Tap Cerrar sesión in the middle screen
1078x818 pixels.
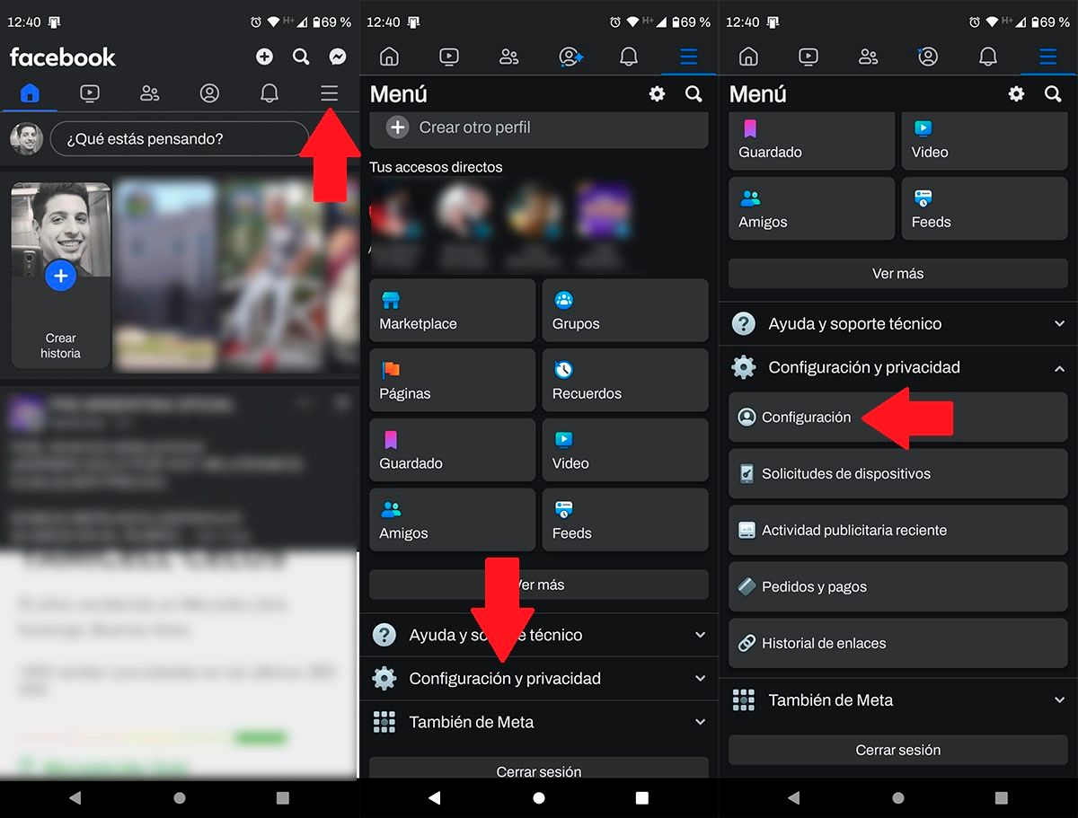click(539, 769)
